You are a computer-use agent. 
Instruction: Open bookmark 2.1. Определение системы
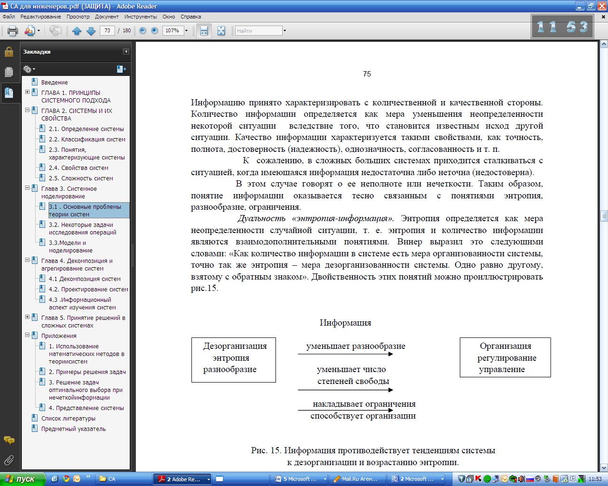[x=86, y=129]
